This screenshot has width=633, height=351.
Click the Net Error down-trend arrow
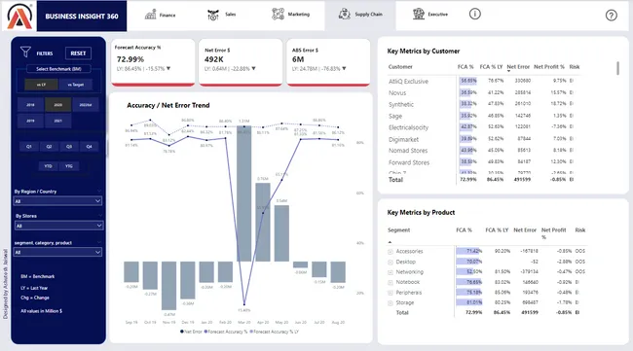(x=253, y=68)
